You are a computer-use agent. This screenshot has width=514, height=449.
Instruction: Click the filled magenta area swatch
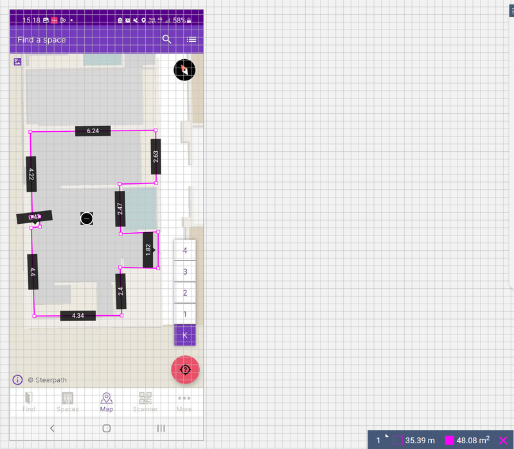click(450, 441)
